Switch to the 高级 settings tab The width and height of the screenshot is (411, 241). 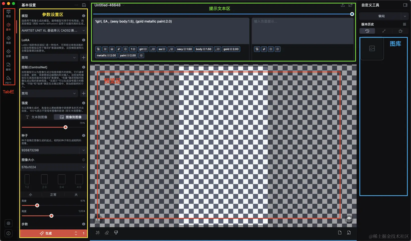pyautogui.click(x=8, y=40)
